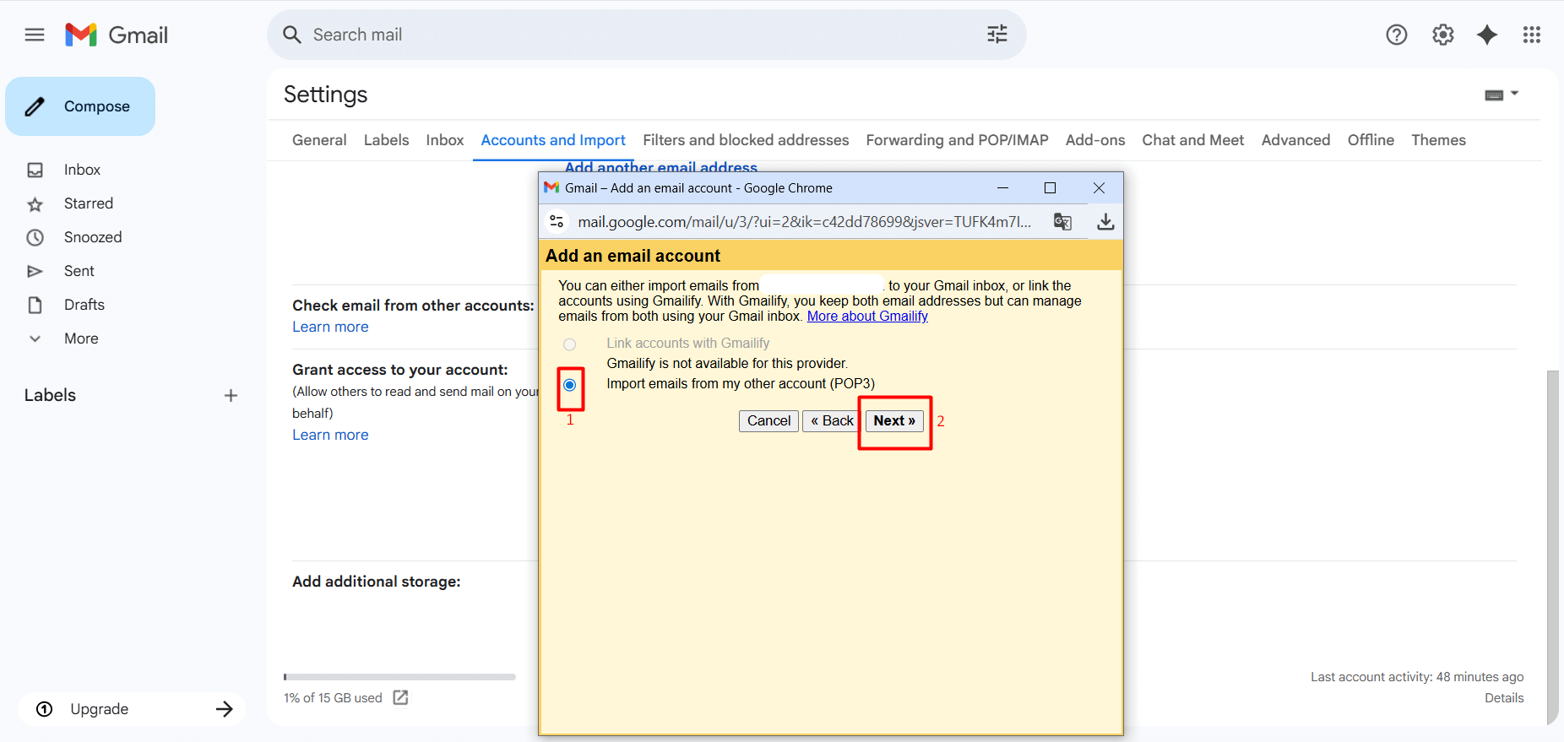
Task: Click Add another email address link
Action: 661,167
